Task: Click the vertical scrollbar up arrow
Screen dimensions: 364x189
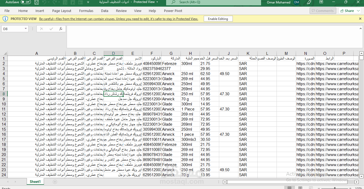Action: tap(361, 54)
